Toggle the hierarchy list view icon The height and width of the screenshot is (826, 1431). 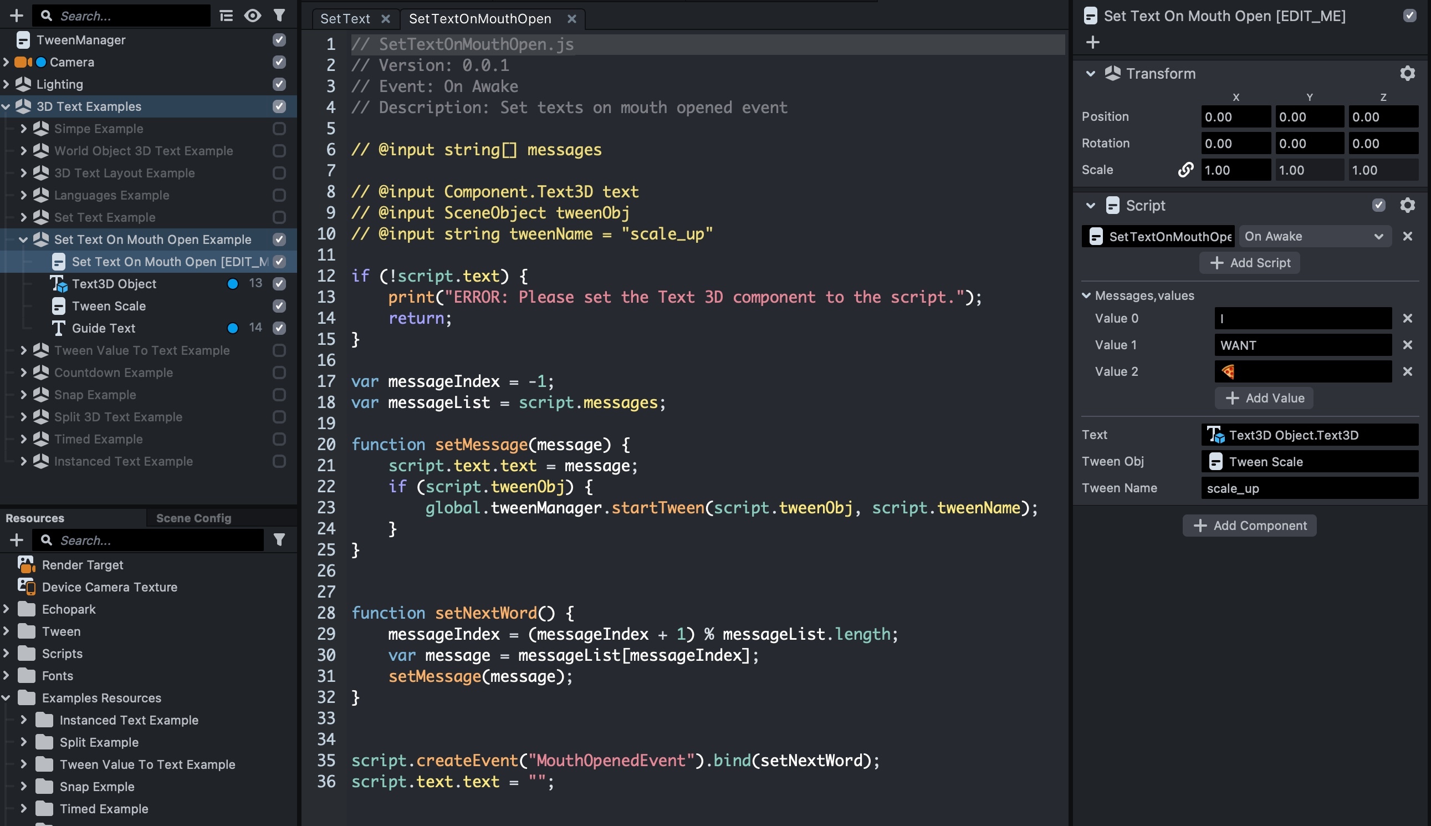(226, 16)
